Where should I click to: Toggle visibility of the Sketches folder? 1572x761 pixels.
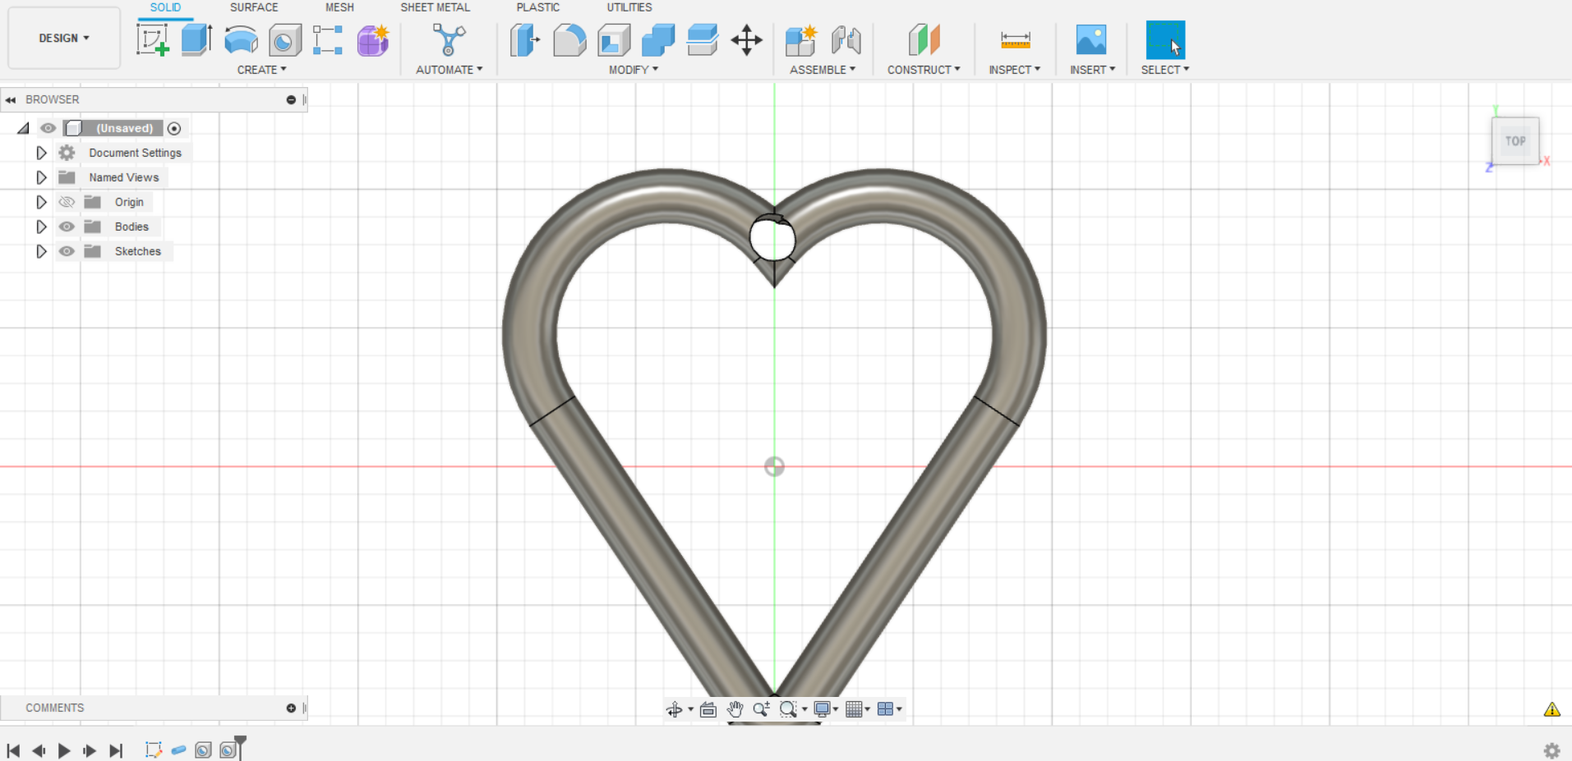[67, 251]
